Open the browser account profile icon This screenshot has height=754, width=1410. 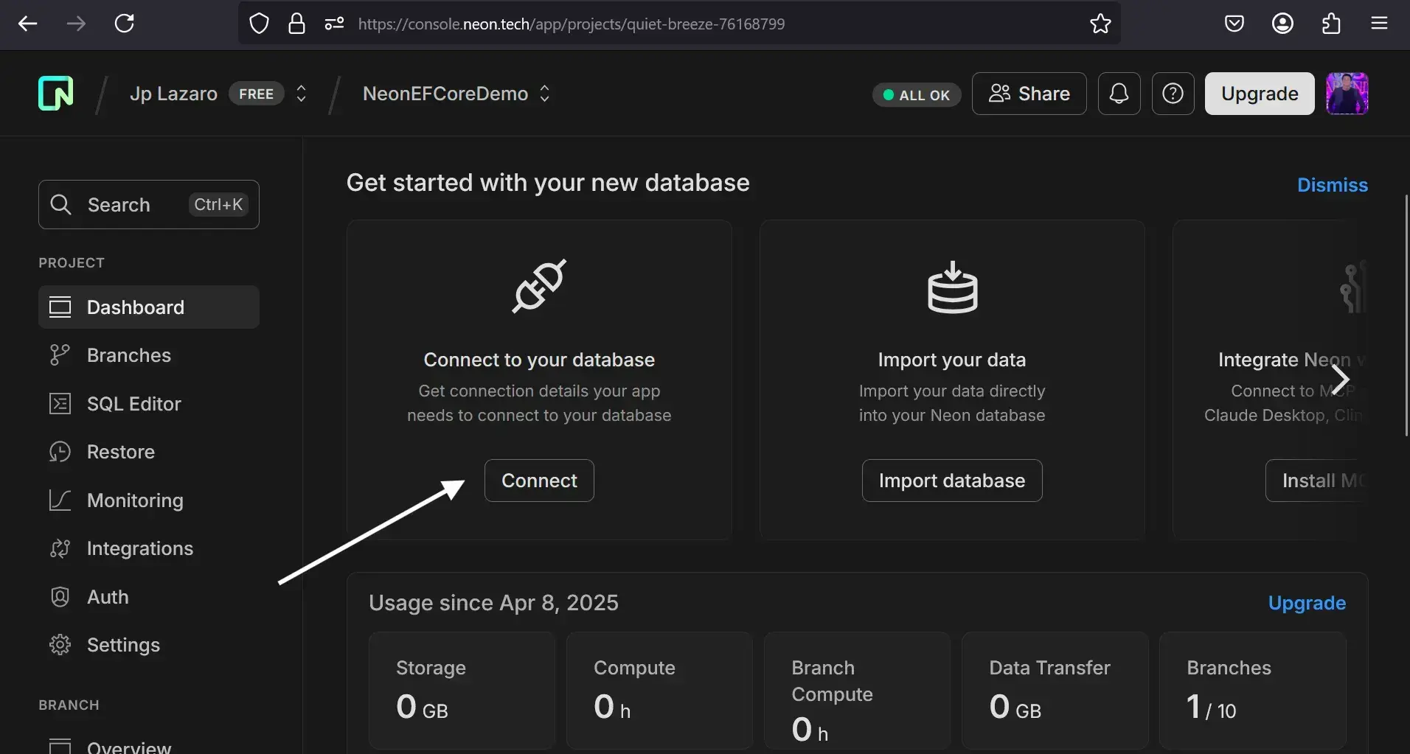[1283, 24]
